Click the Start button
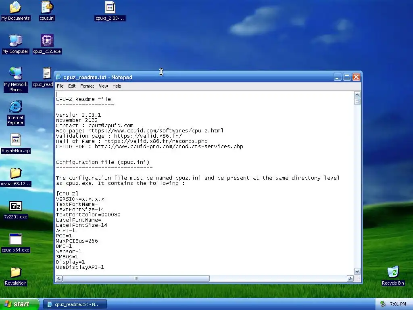413x310 pixels. pyautogui.click(x=19, y=304)
